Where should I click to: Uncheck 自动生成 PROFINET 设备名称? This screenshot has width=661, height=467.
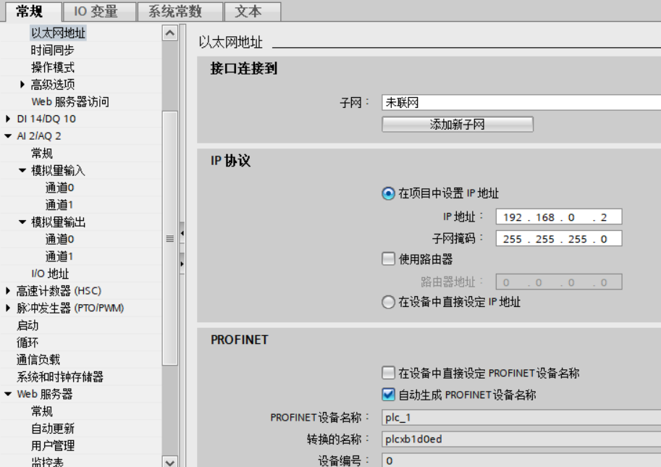click(389, 395)
